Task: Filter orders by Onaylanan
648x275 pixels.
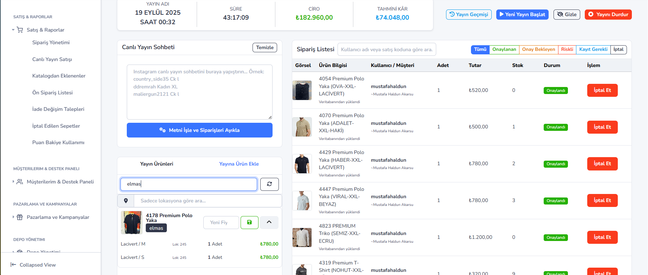Action: tap(504, 49)
